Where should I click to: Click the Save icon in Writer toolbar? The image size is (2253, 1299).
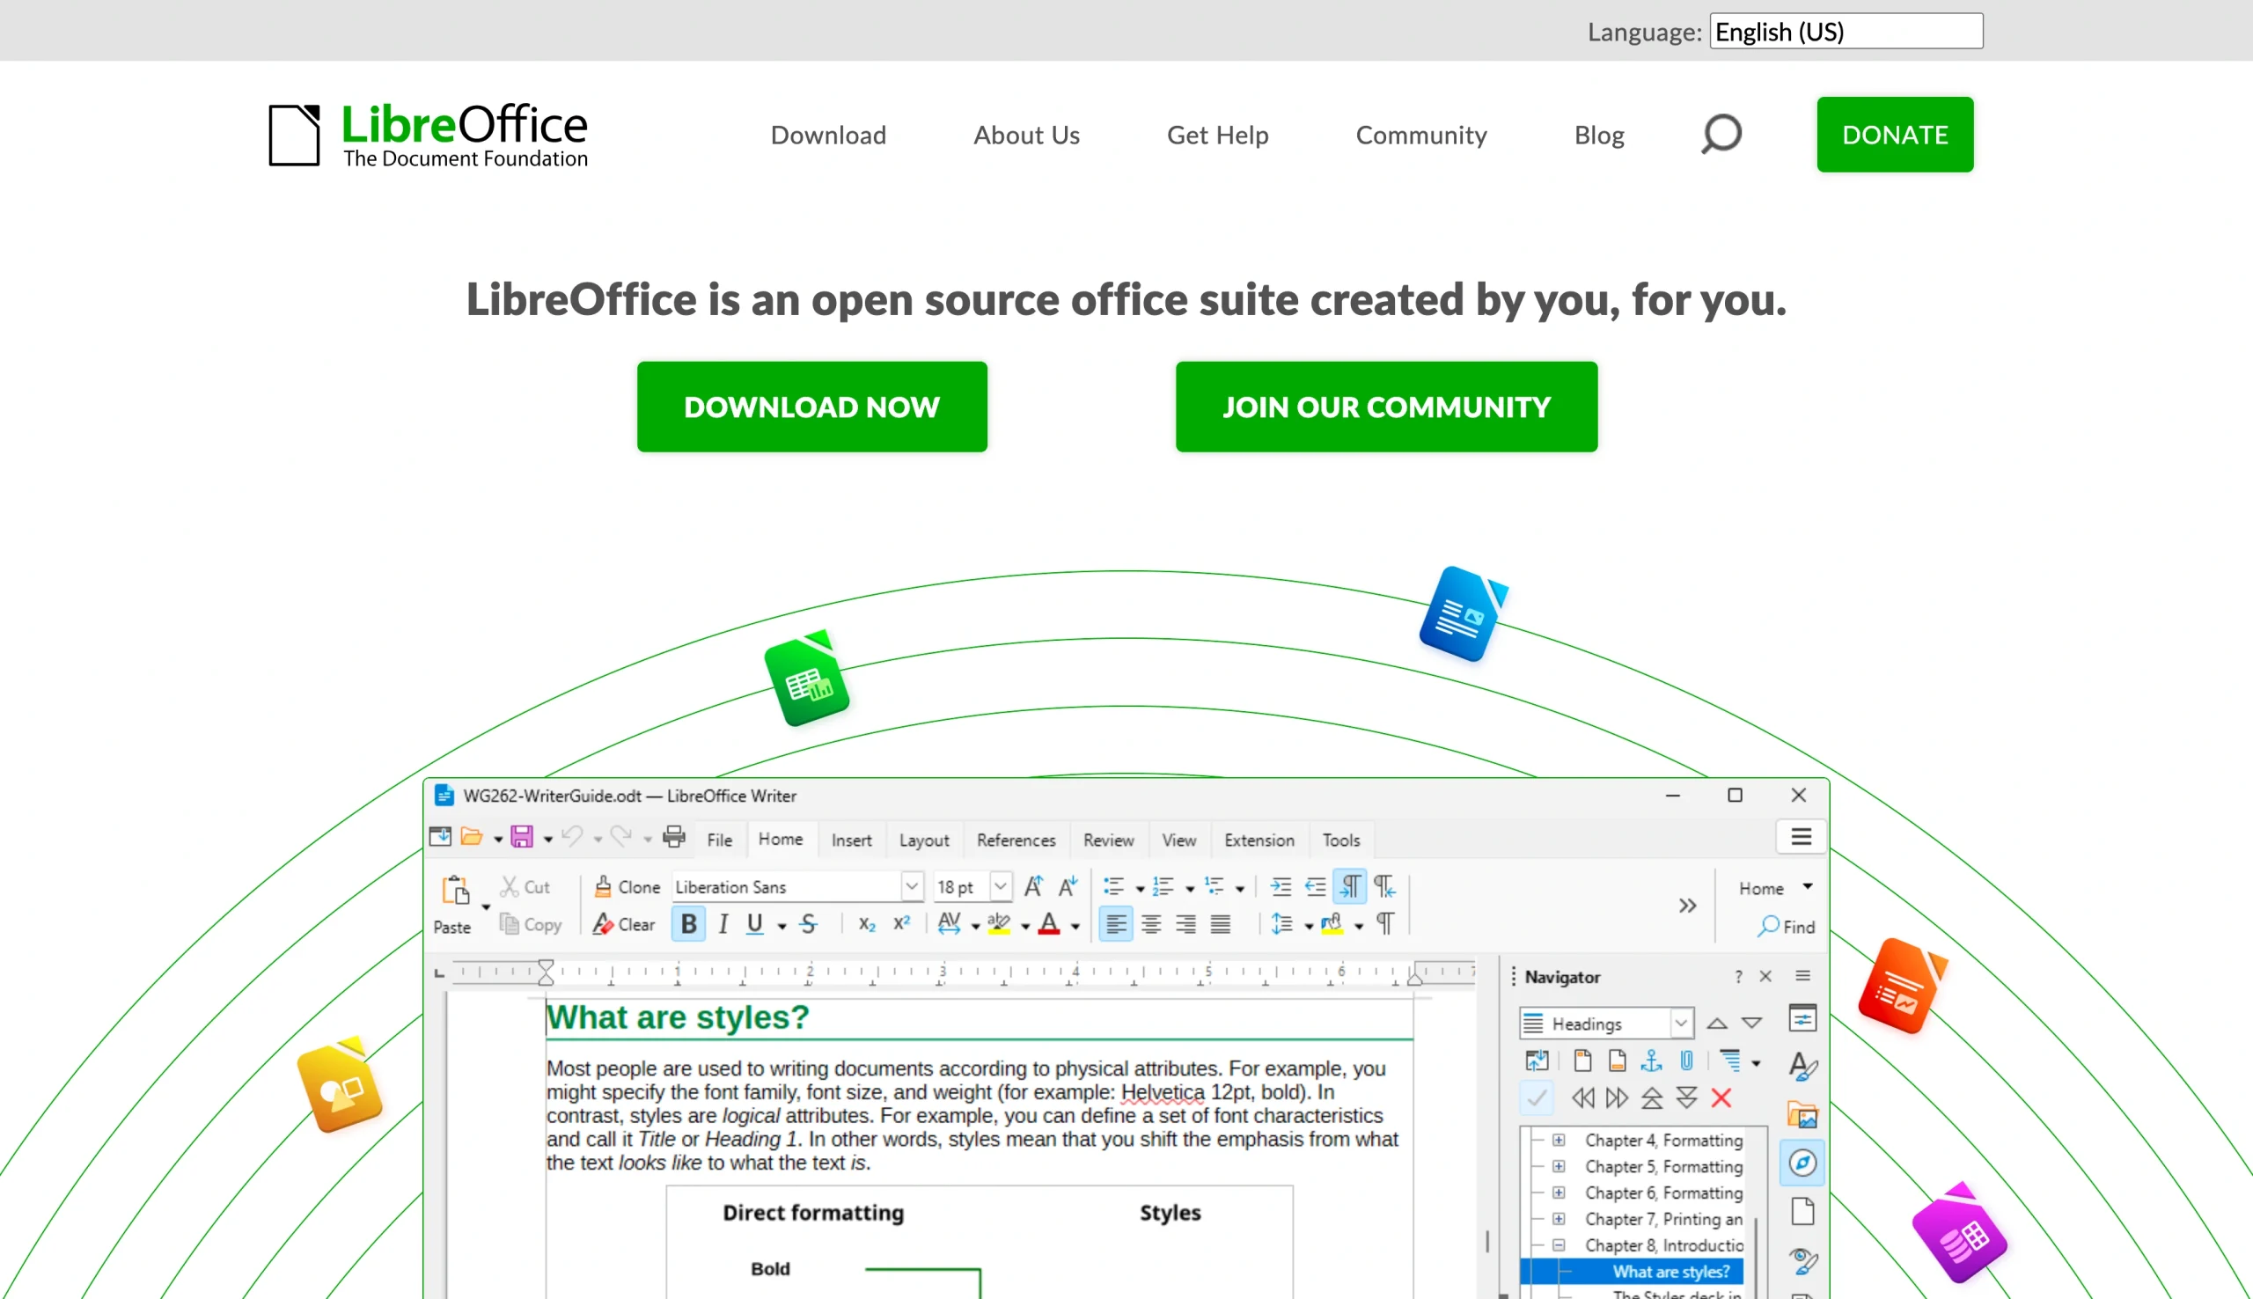pos(522,837)
